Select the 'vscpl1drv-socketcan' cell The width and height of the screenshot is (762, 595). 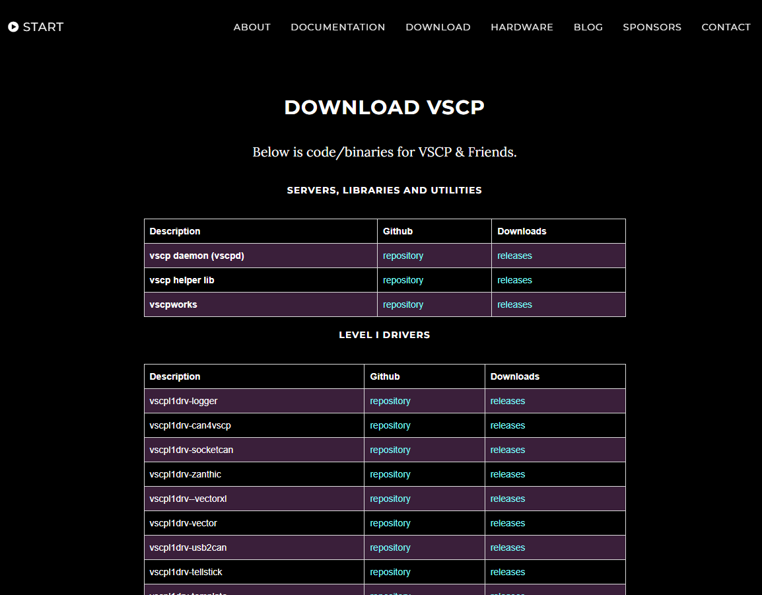pyautogui.click(x=254, y=450)
